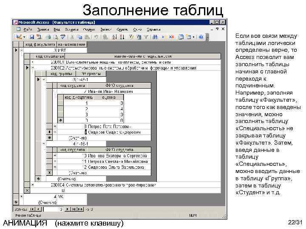Screen dimensions: 306x229
Task: Click the File Search toolbar icon
Action: (x=39, y=37)
